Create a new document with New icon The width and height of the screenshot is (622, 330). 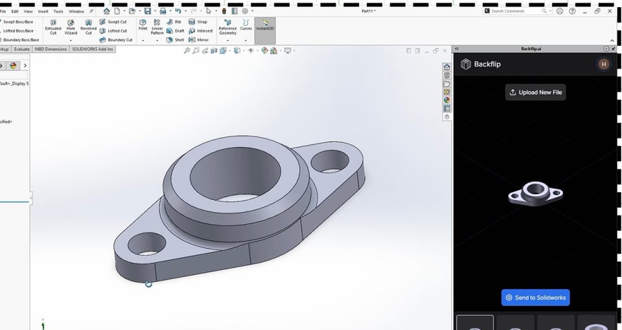click(117, 11)
